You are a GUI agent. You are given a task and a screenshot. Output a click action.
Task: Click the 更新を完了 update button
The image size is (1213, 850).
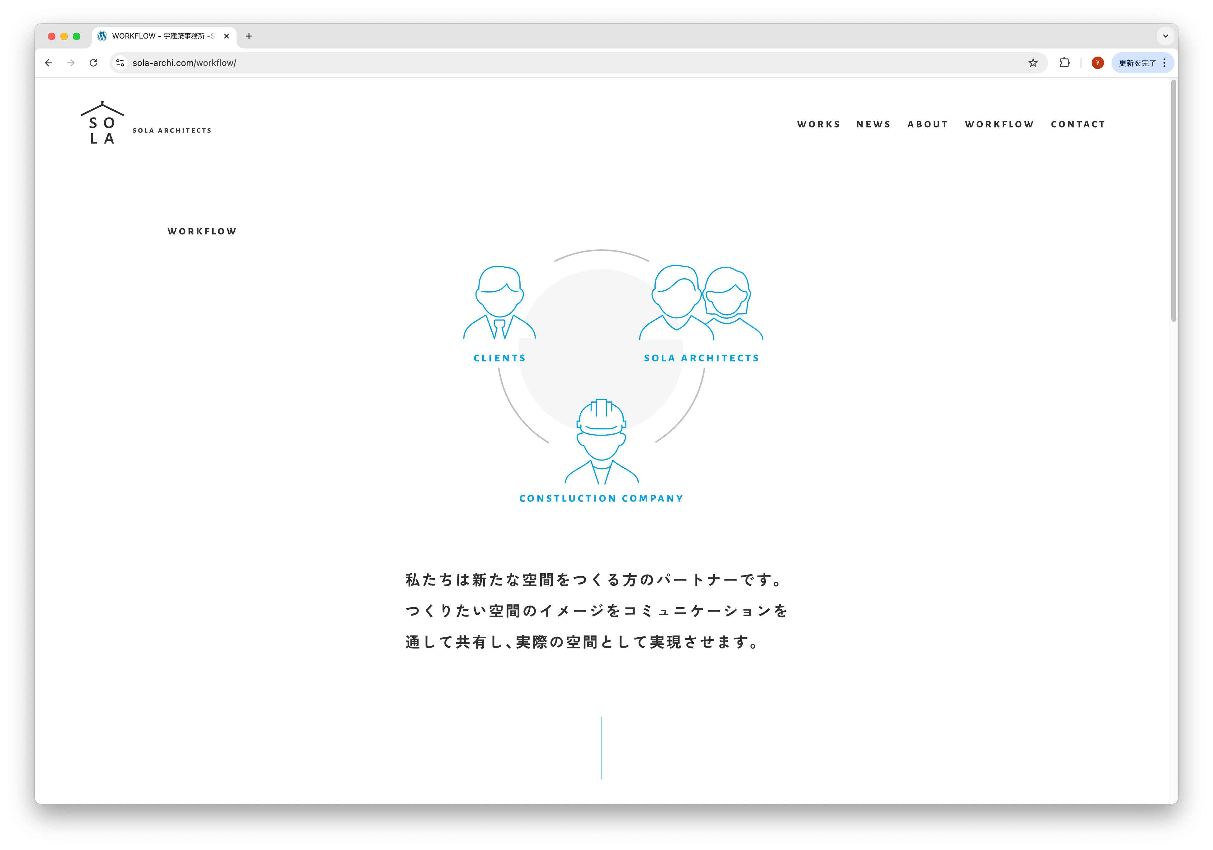(x=1137, y=63)
